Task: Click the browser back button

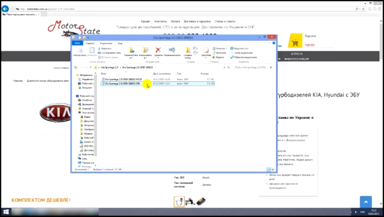Action: [5, 9]
